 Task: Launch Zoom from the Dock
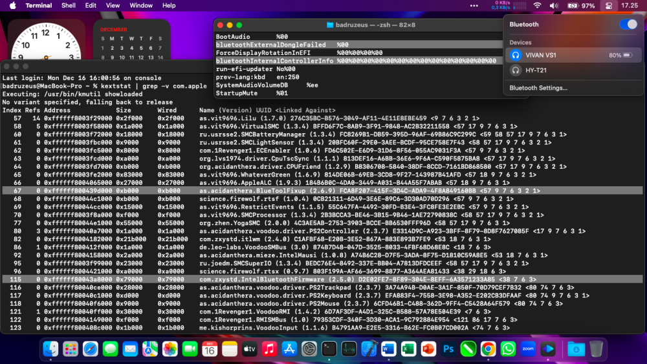528,349
